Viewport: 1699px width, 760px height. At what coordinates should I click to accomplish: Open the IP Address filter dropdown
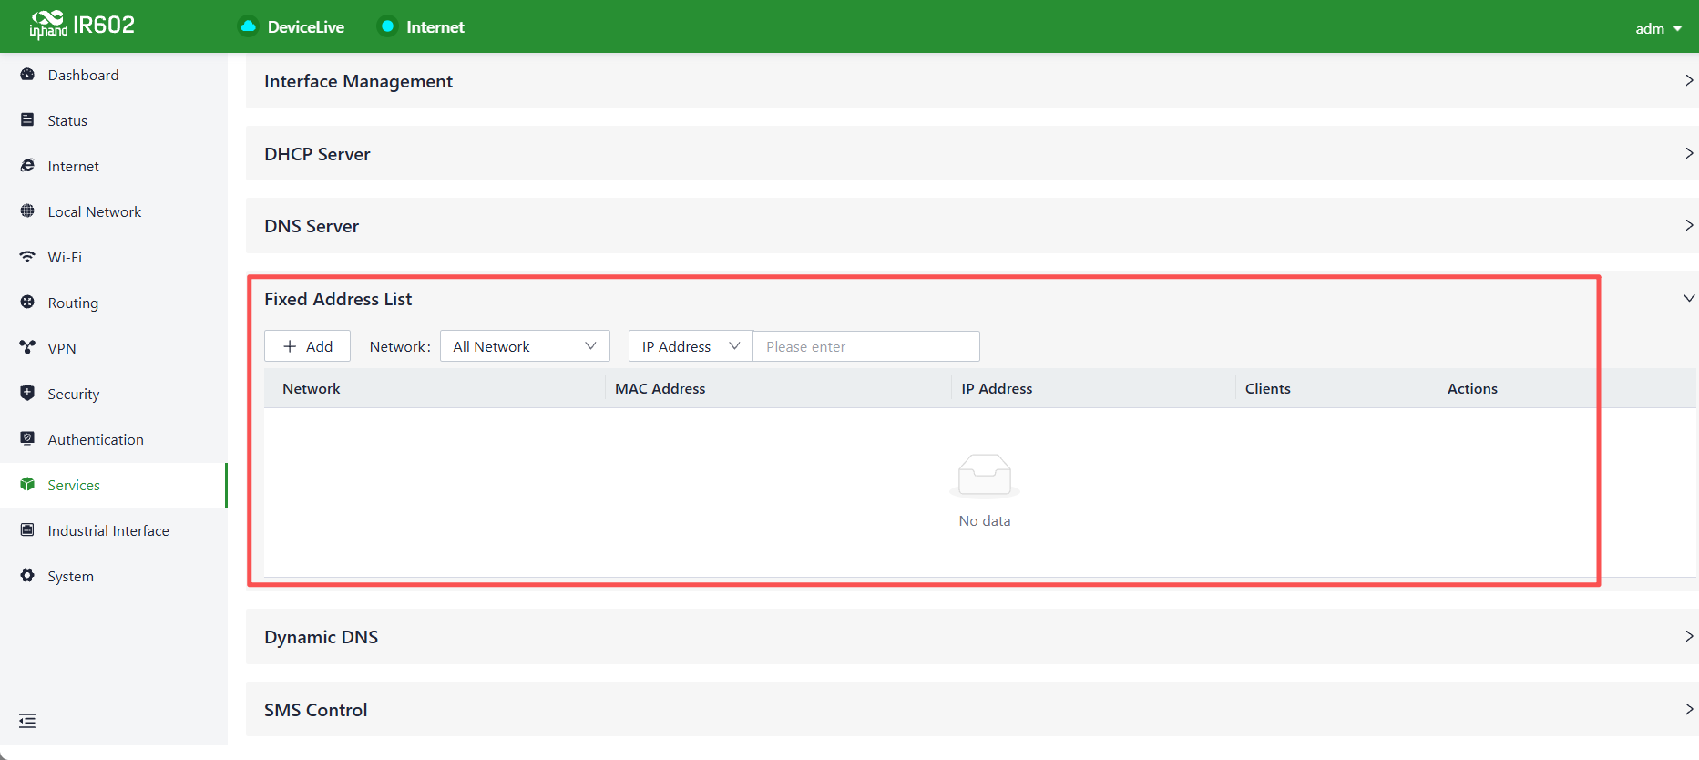click(x=691, y=346)
